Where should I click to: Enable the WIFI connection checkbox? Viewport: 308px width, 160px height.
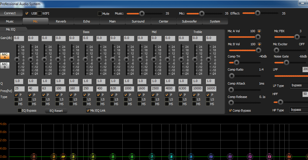pyautogui.click(x=40, y=13)
